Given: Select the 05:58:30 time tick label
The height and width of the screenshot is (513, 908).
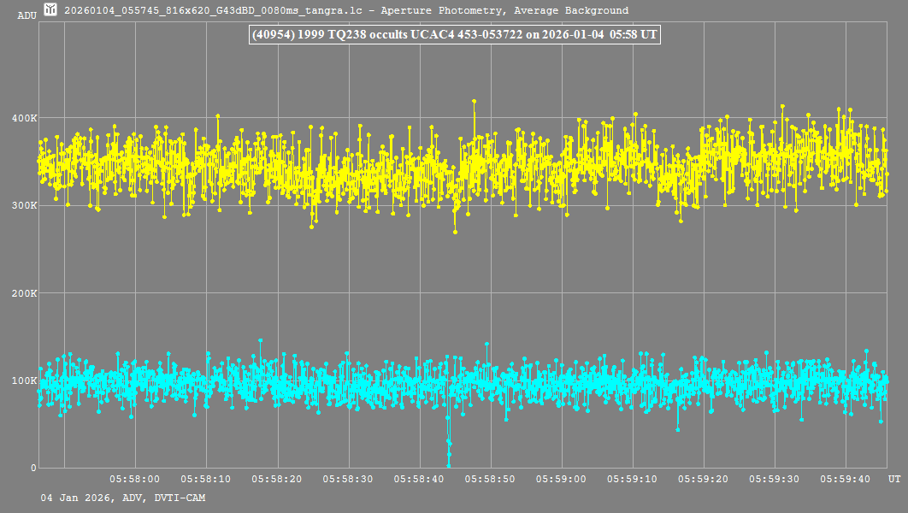Looking at the screenshot, I should coord(348,480).
